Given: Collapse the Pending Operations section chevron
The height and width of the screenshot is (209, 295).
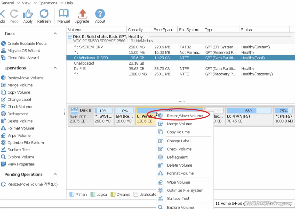Looking at the screenshot, I should pos(55,174).
